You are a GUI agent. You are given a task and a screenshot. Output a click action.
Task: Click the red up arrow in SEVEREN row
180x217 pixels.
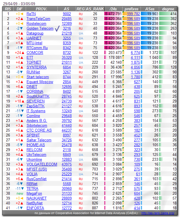tap(23, 101)
